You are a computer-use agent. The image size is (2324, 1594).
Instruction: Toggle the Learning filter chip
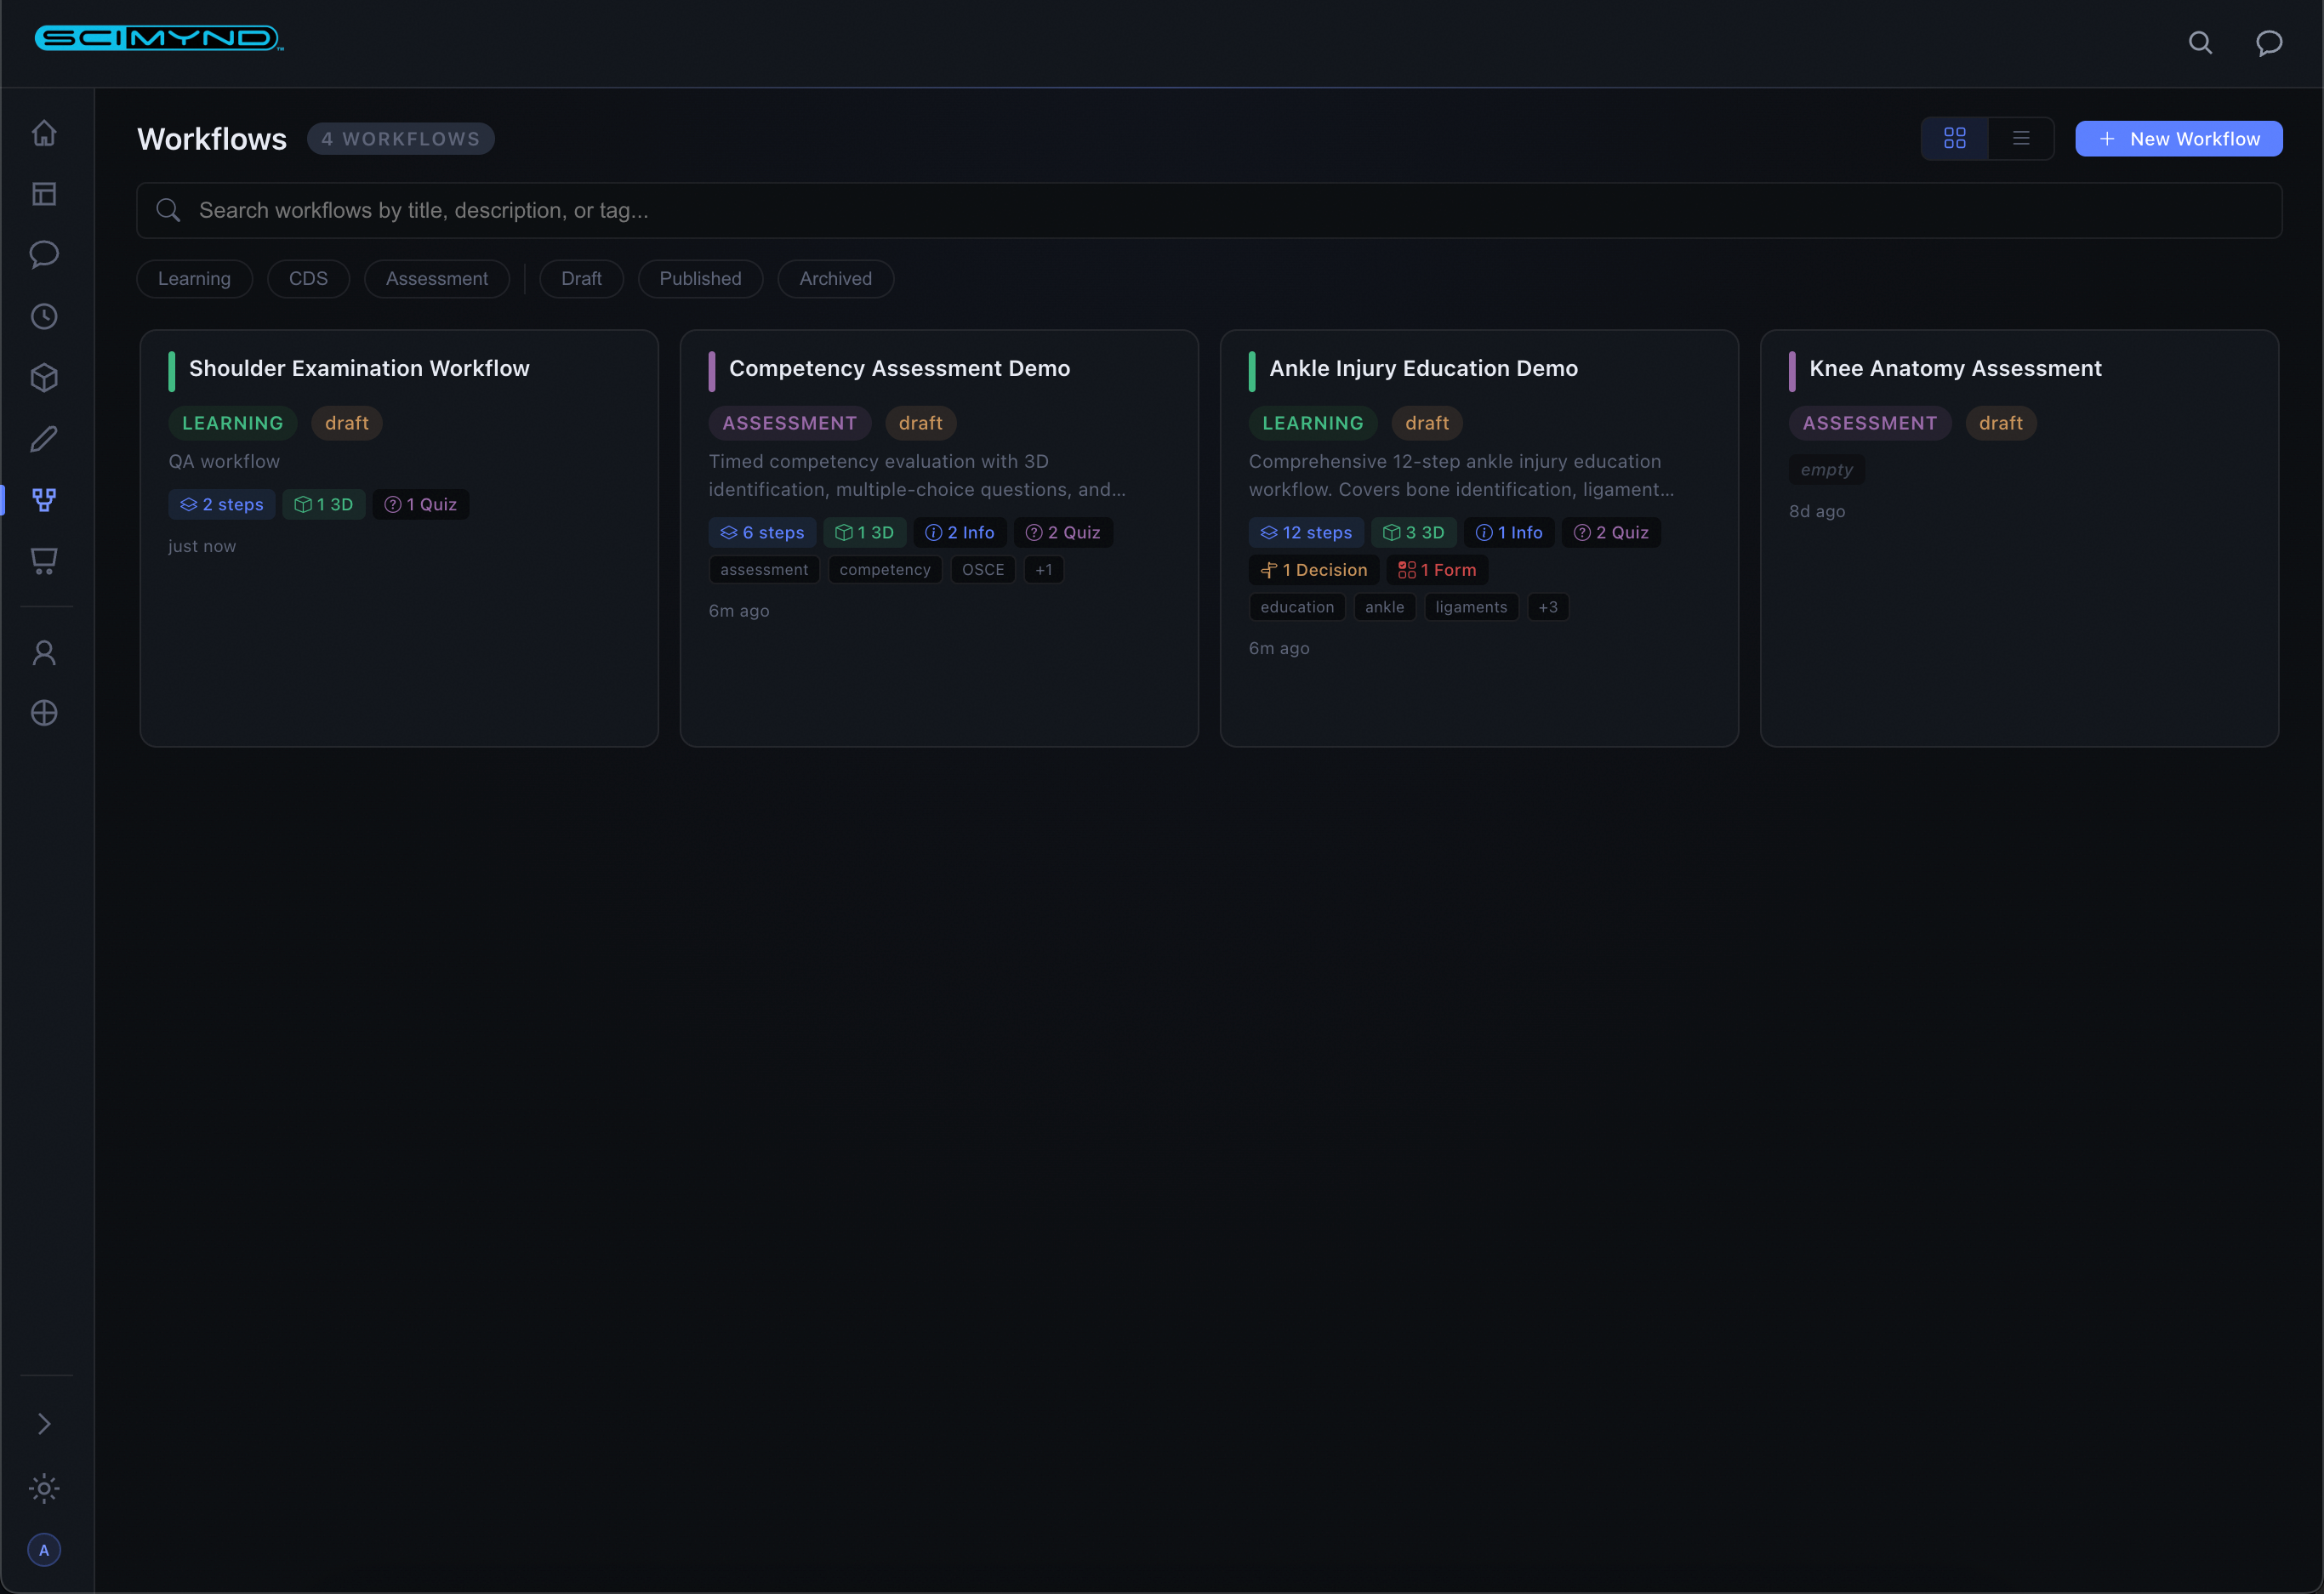[194, 278]
